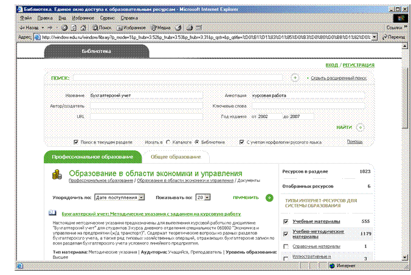
Task: Click the round arrow next to ПОИСК field
Action: pos(295,78)
